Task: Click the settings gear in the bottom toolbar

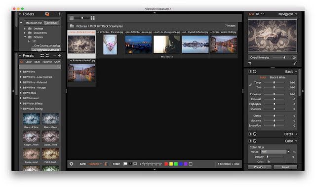Action: (x=71, y=164)
